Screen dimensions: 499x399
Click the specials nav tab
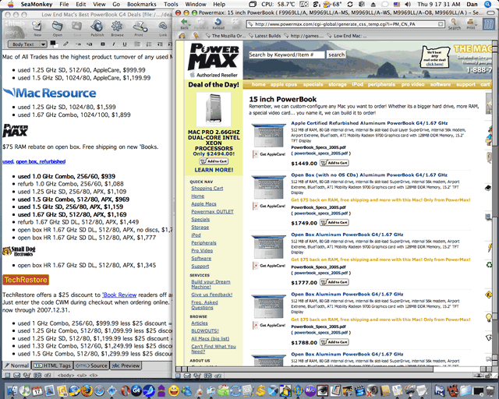coord(313,84)
